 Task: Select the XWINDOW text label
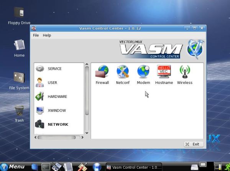coord(57,110)
